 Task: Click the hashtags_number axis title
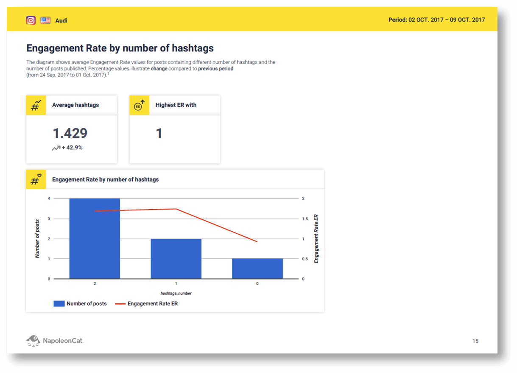point(176,293)
